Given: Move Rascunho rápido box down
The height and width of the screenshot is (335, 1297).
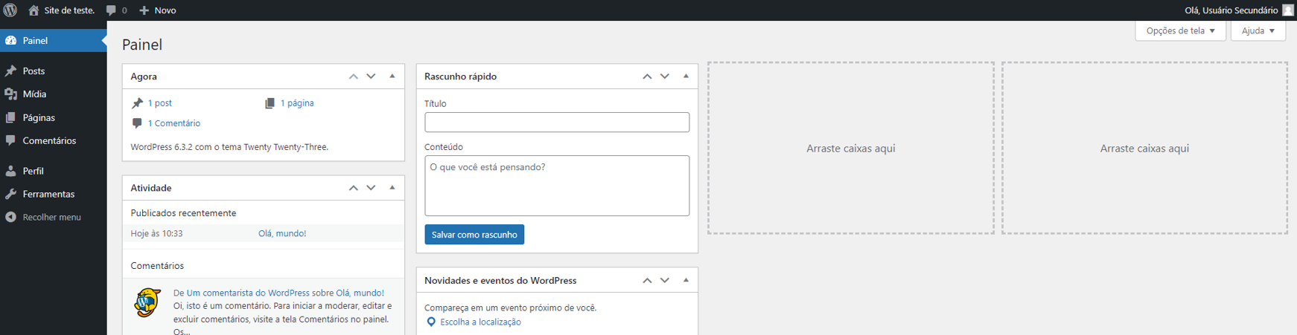Looking at the screenshot, I should point(665,77).
